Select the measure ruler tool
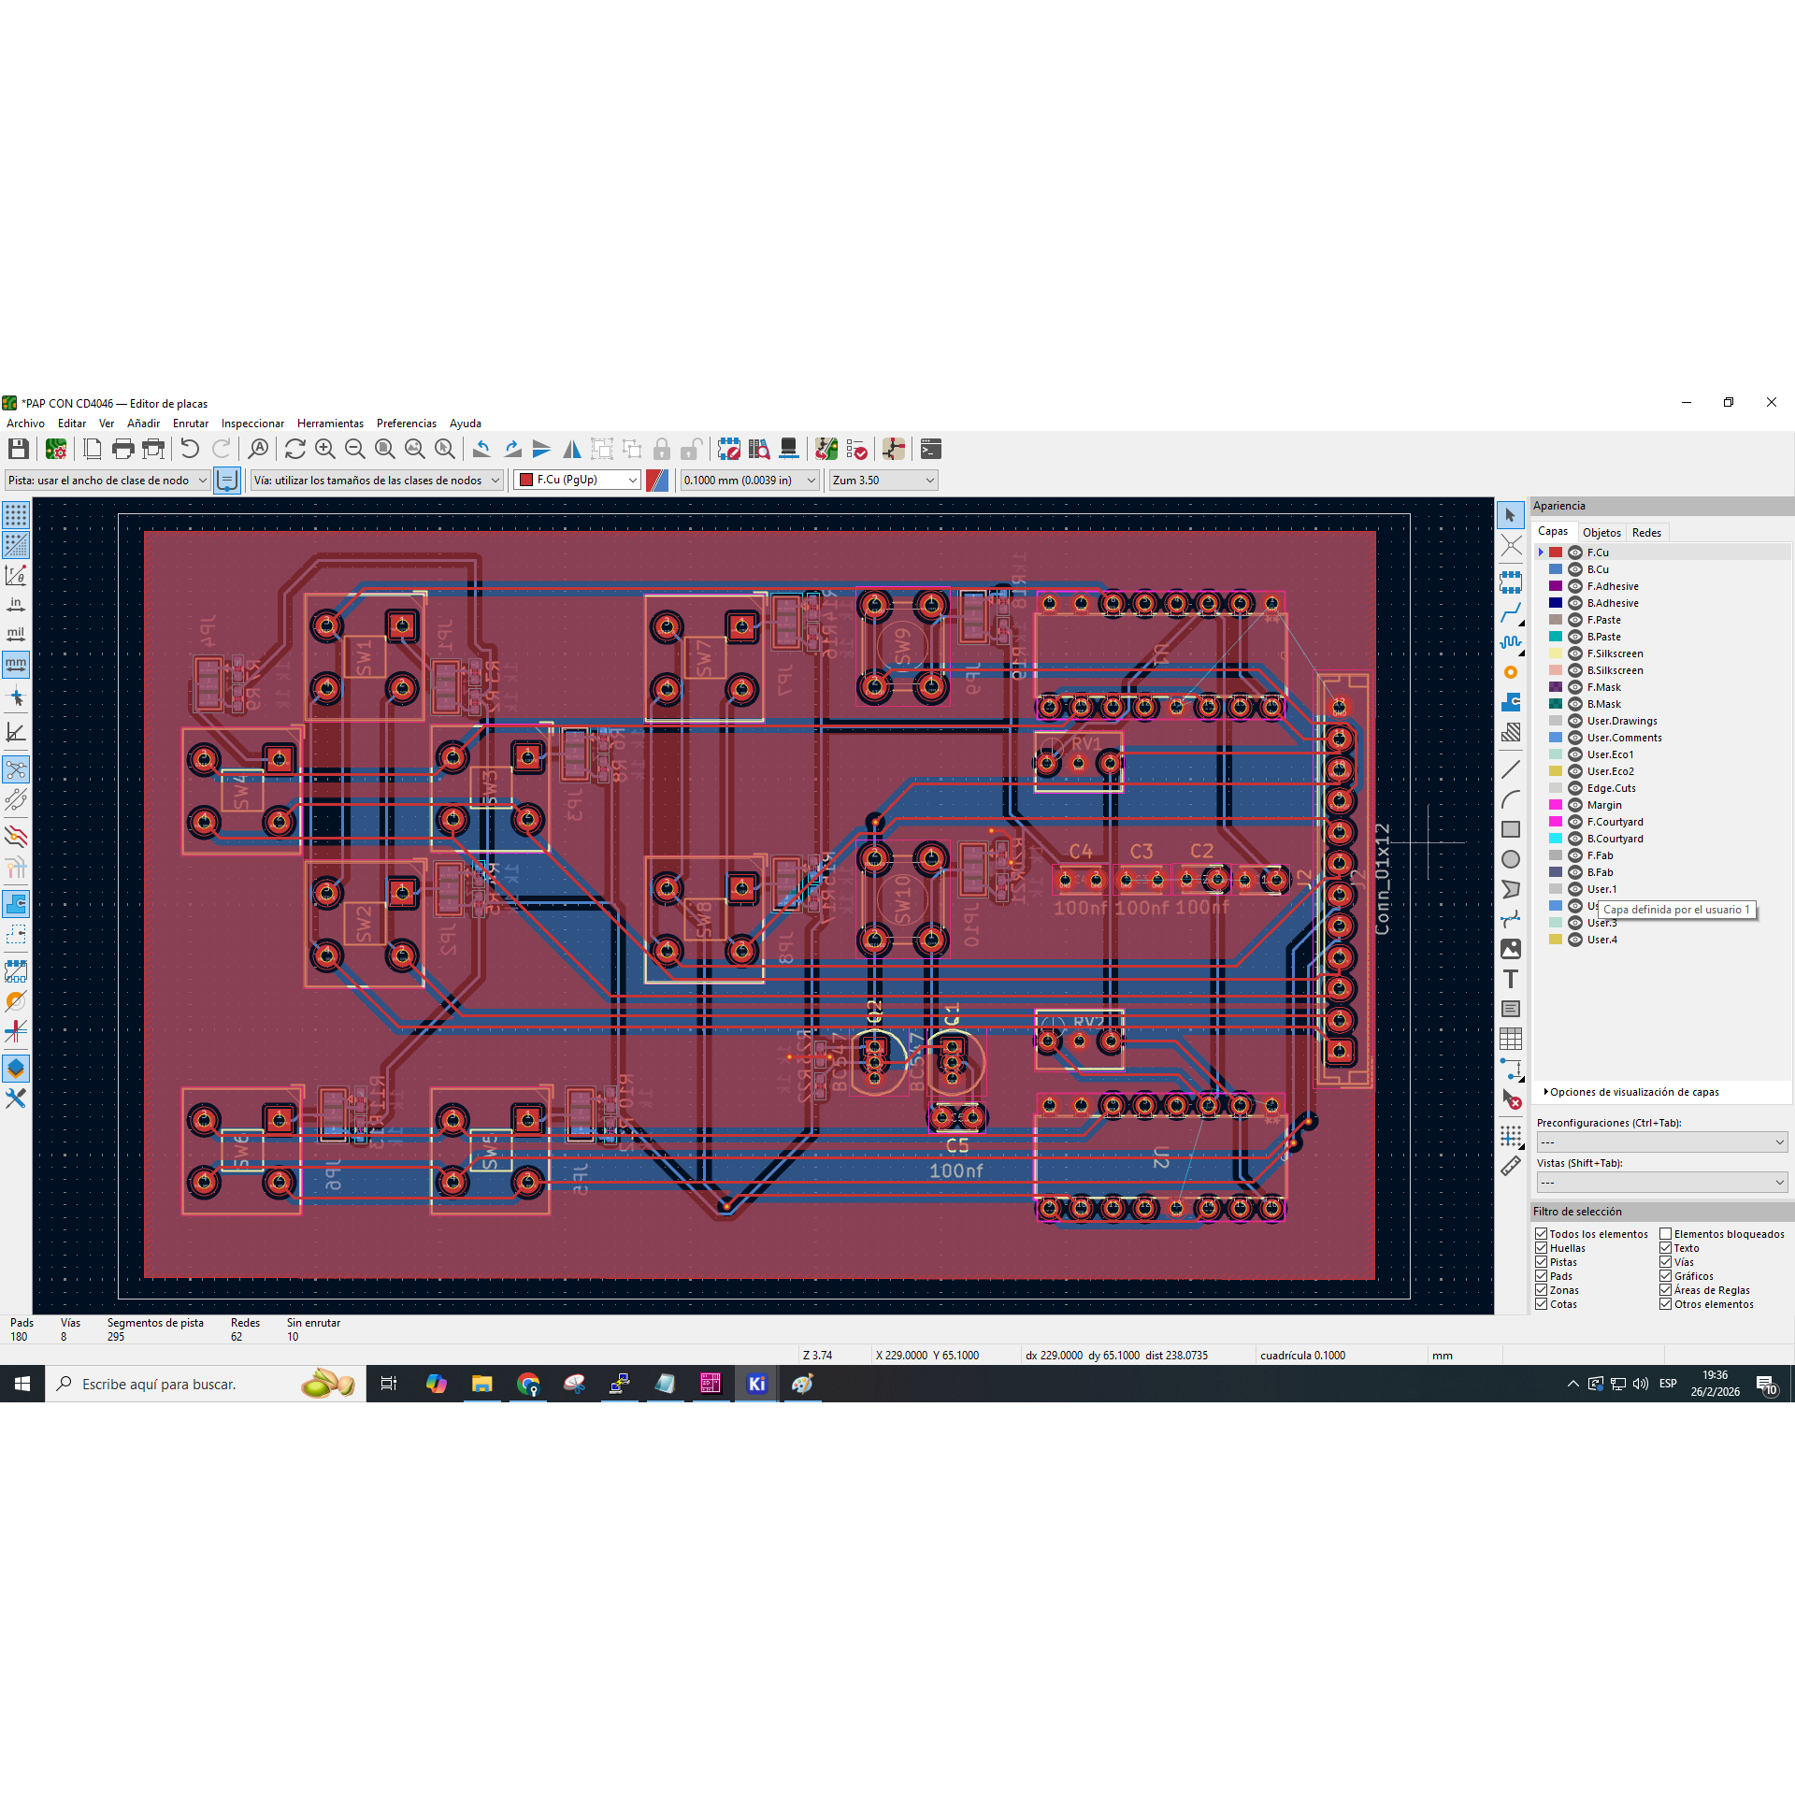The image size is (1795, 1795). click(x=1511, y=1166)
